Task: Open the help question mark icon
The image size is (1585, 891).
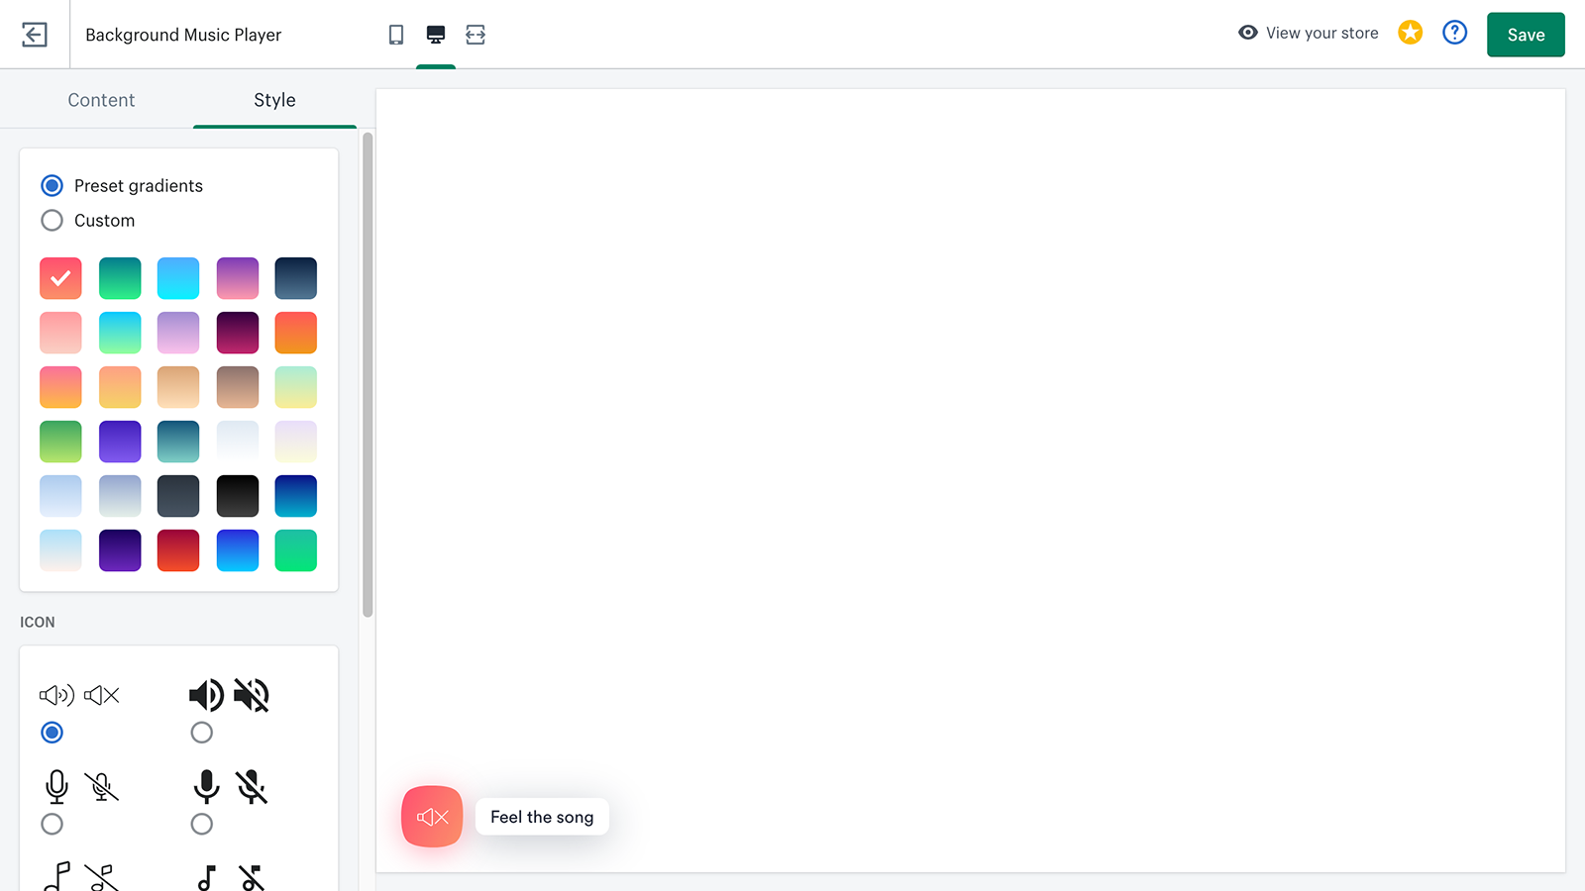Action: [1454, 33]
